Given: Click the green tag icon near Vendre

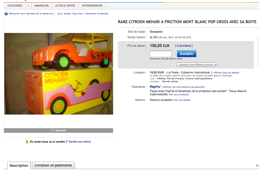Looking at the screenshot, I should pyautogui.click(x=27, y=142).
